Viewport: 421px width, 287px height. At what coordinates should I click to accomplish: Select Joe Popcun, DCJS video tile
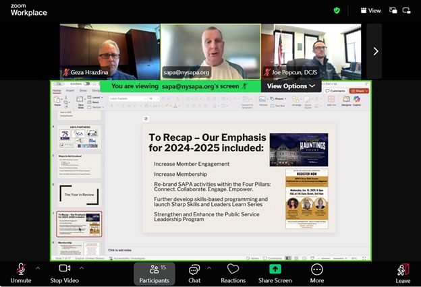311,51
